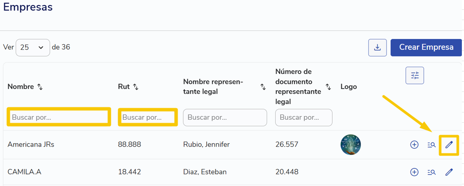Sort by Nombre representante legal arrows

[263, 87]
